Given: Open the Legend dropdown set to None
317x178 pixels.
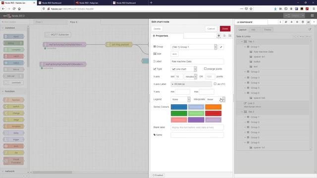Looking at the screenshot, I should (x=180, y=99).
